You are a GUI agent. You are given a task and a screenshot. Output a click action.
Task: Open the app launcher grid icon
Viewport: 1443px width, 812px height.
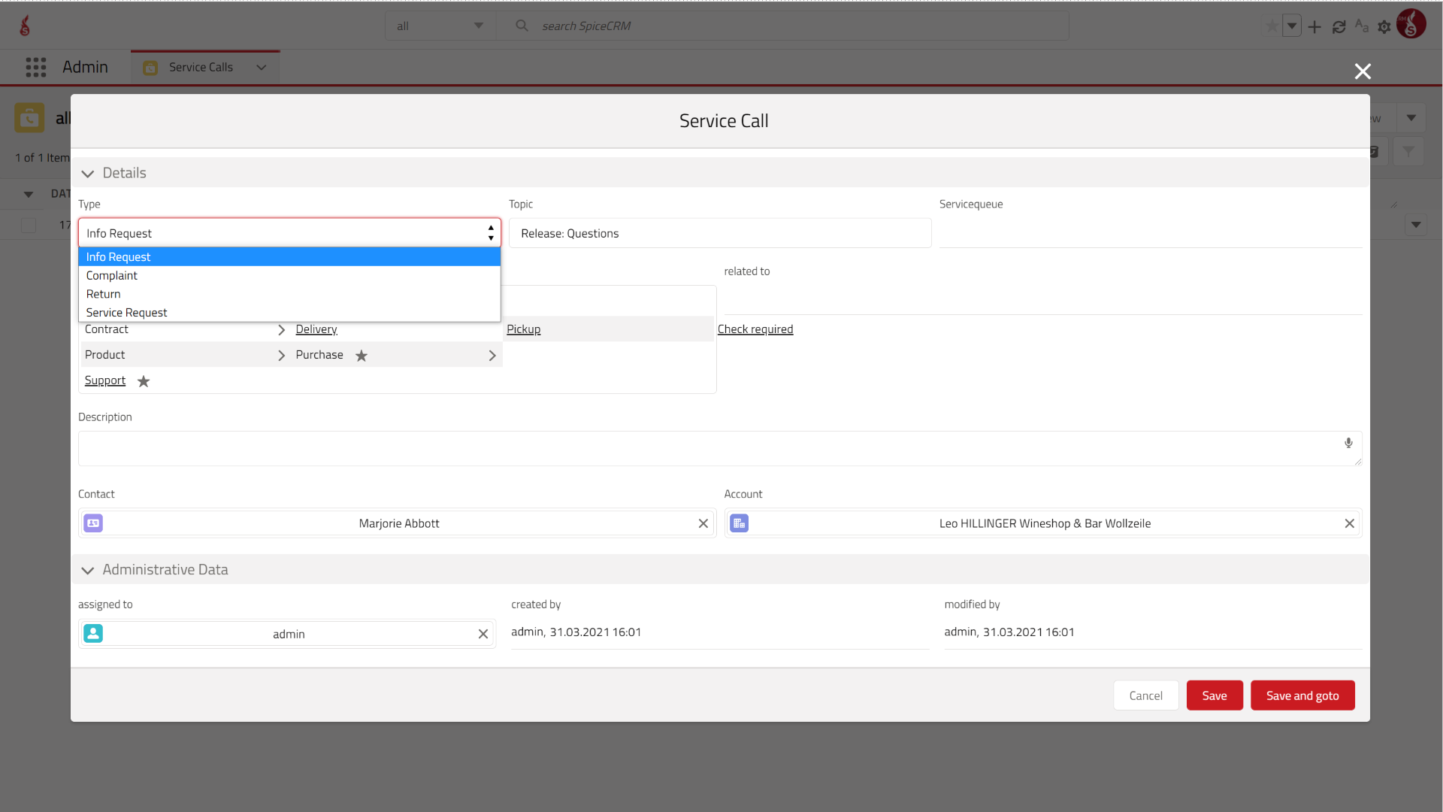coord(35,67)
